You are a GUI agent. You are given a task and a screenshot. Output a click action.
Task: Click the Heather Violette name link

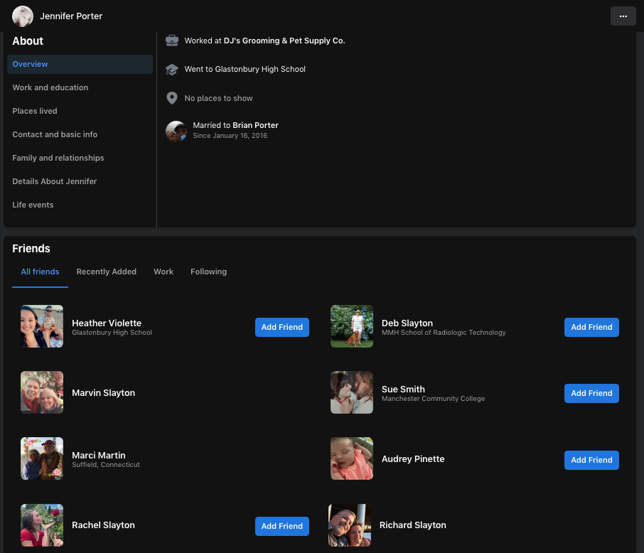click(x=107, y=323)
